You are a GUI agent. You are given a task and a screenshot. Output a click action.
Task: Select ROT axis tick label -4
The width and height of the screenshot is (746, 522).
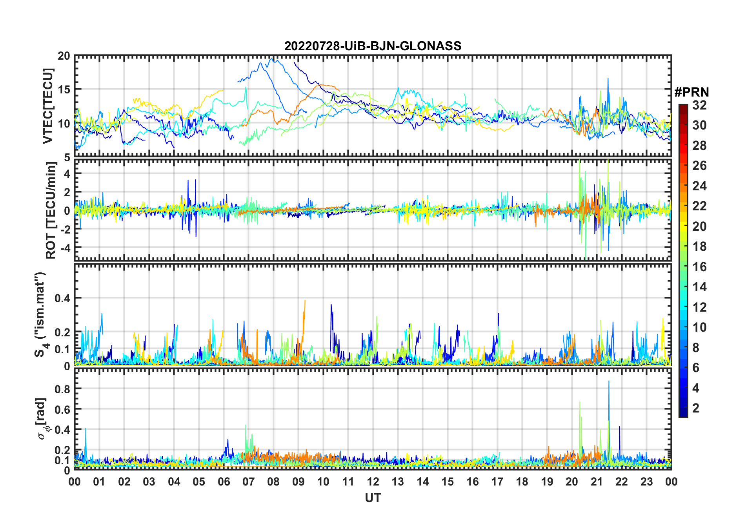pyautogui.click(x=66, y=248)
